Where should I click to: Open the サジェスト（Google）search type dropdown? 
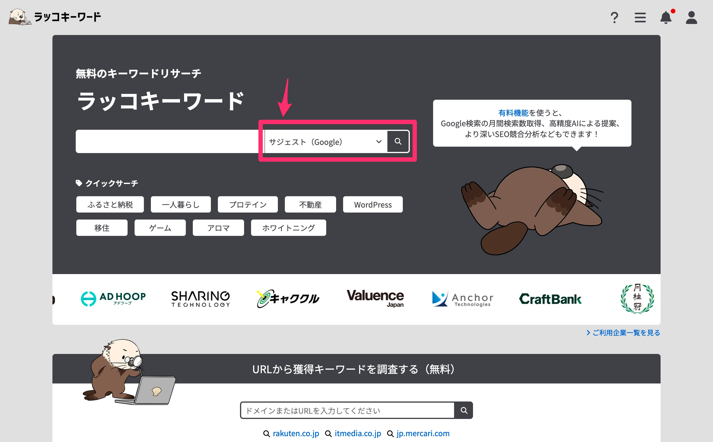(x=326, y=141)
